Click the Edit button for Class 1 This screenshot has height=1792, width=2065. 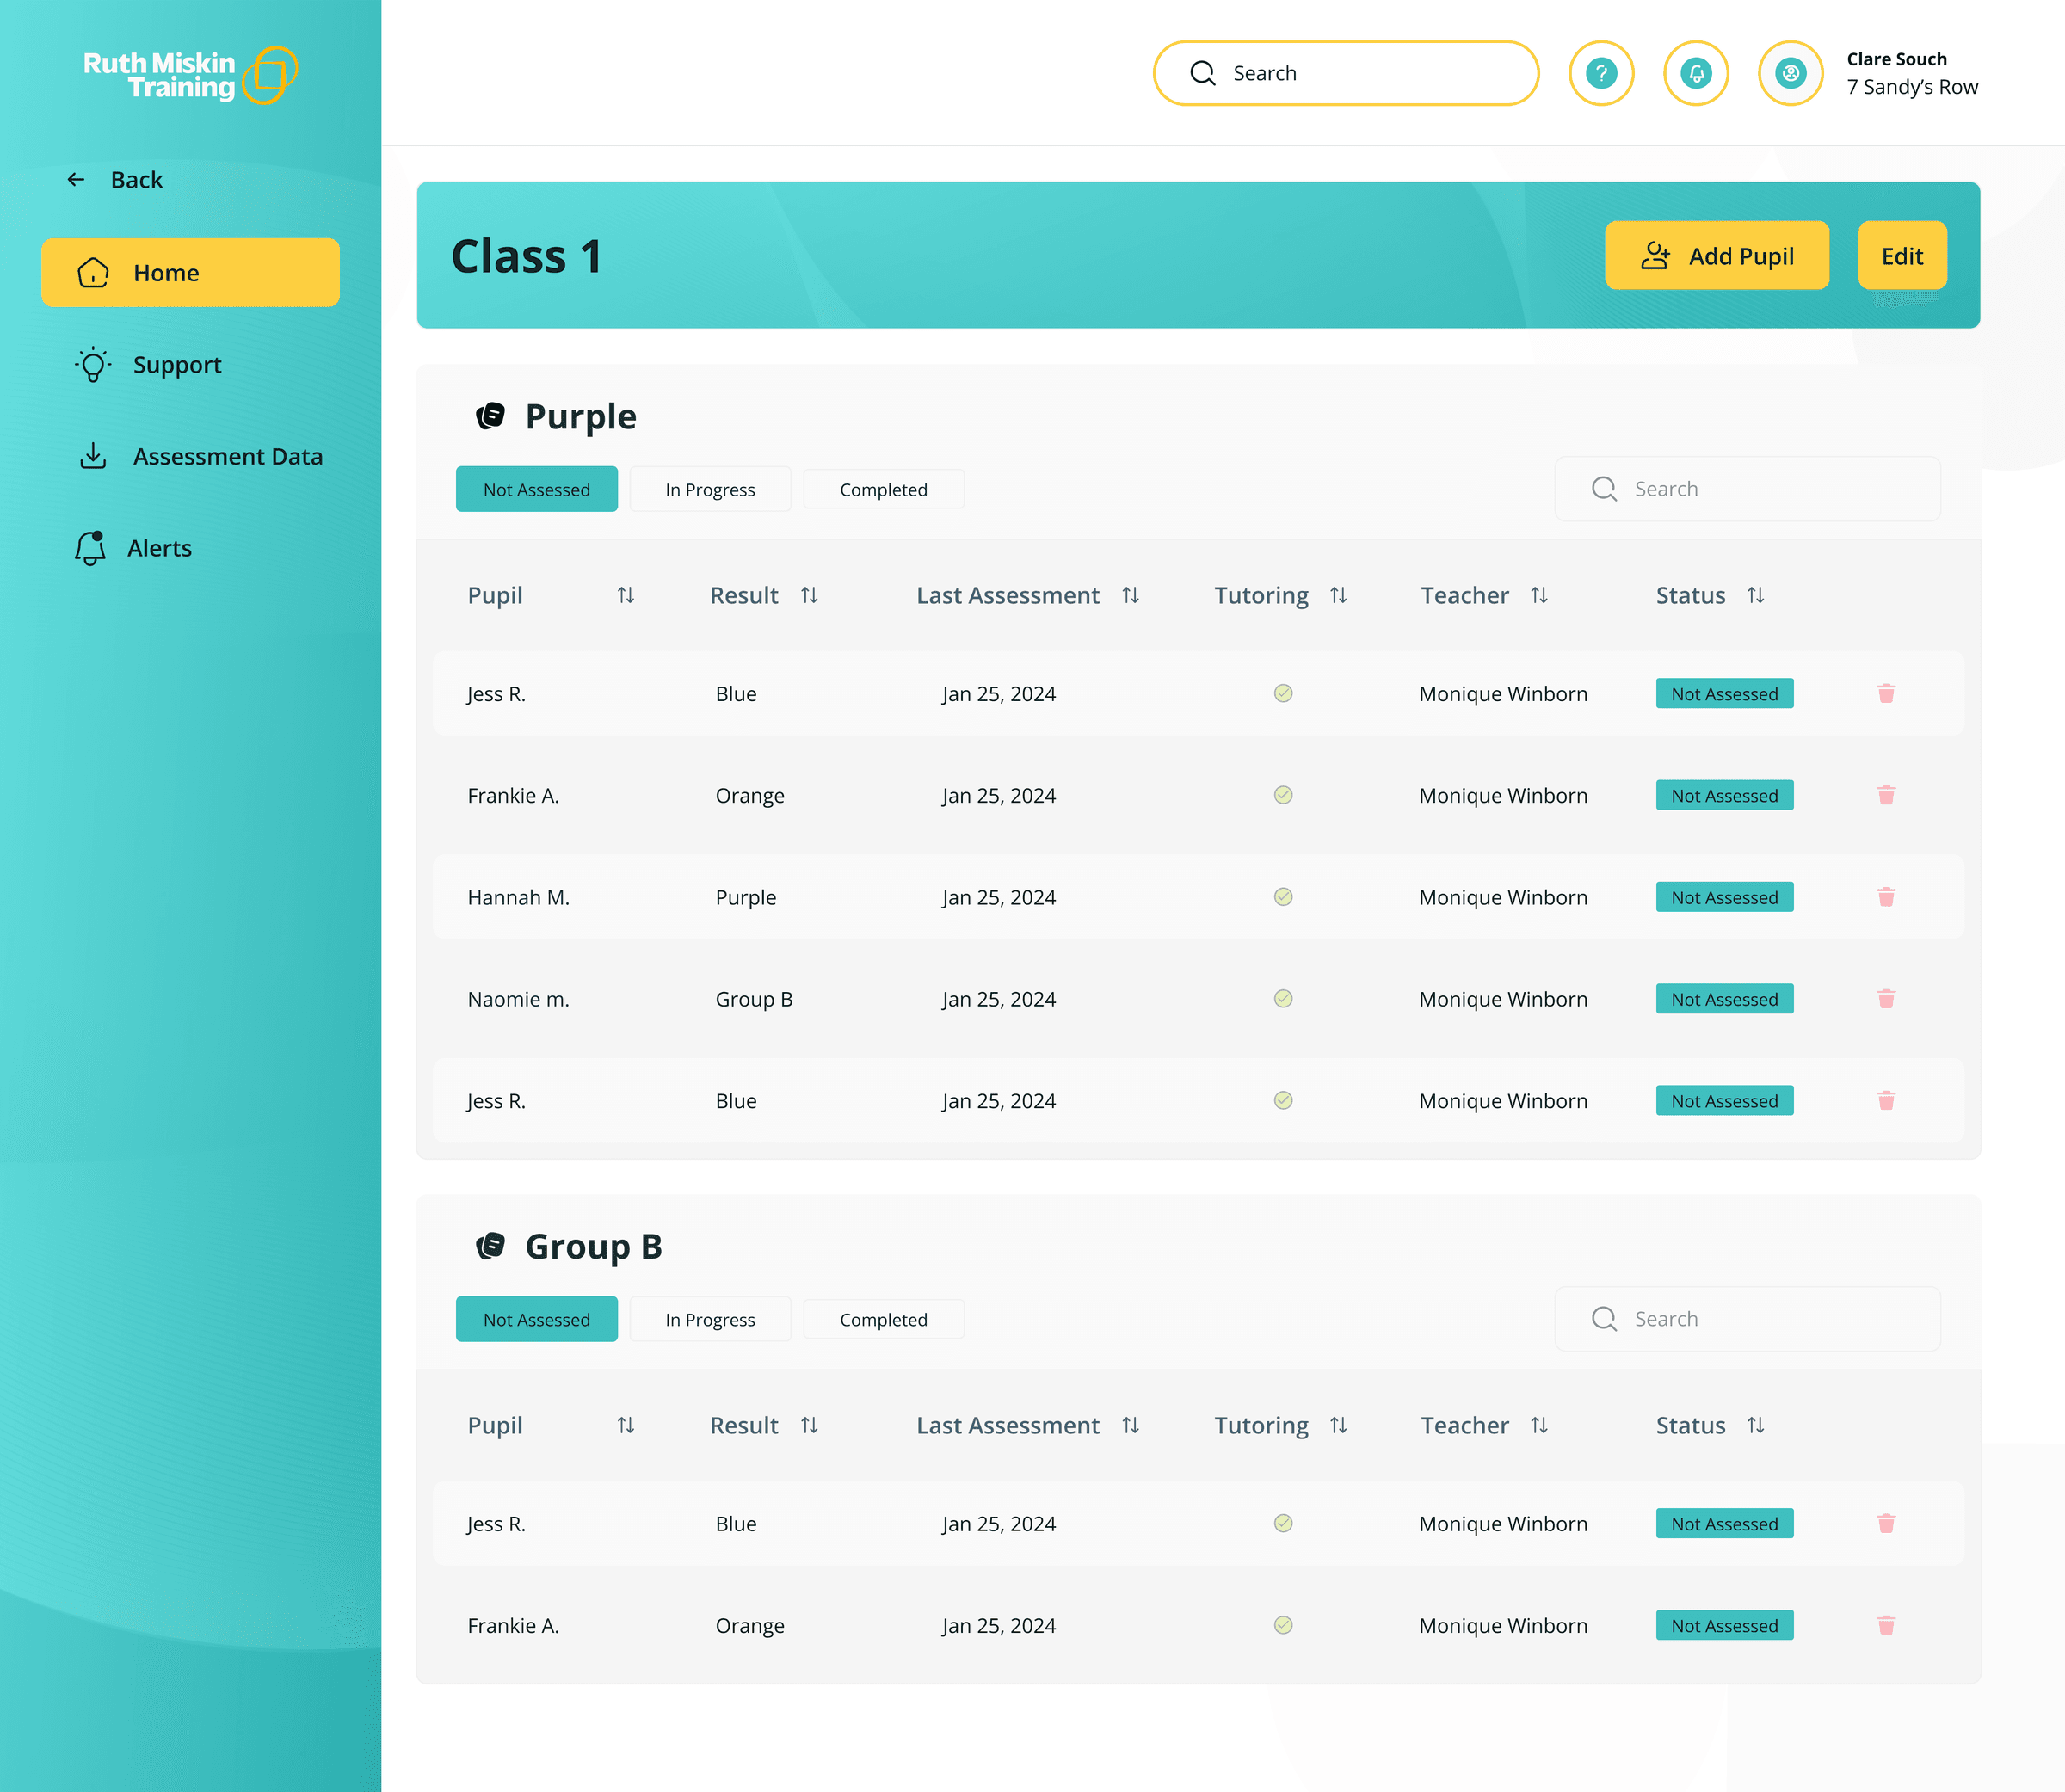click(1902, 255)
